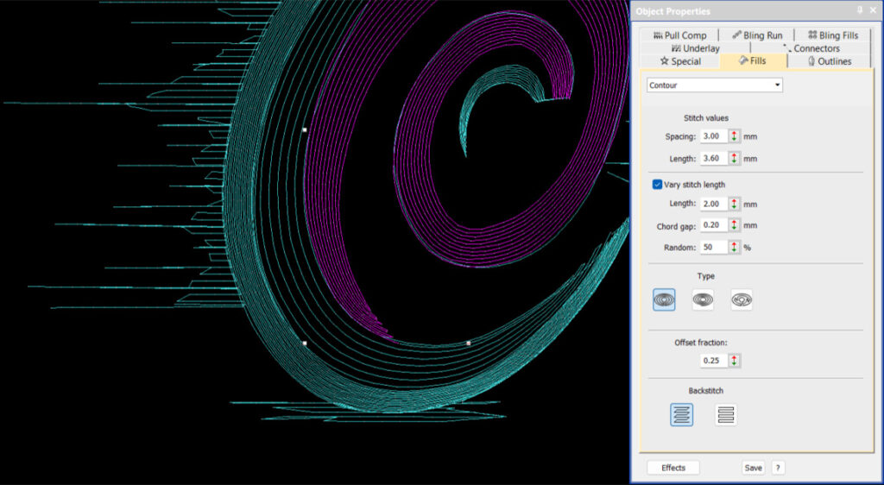Viewport: 884px width, 485px height.
Task: Click the Offset fraction field showing 0.25
Action: point(714,361)
